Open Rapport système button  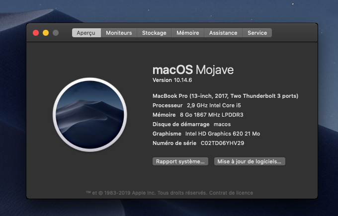(x=180, y=161)
